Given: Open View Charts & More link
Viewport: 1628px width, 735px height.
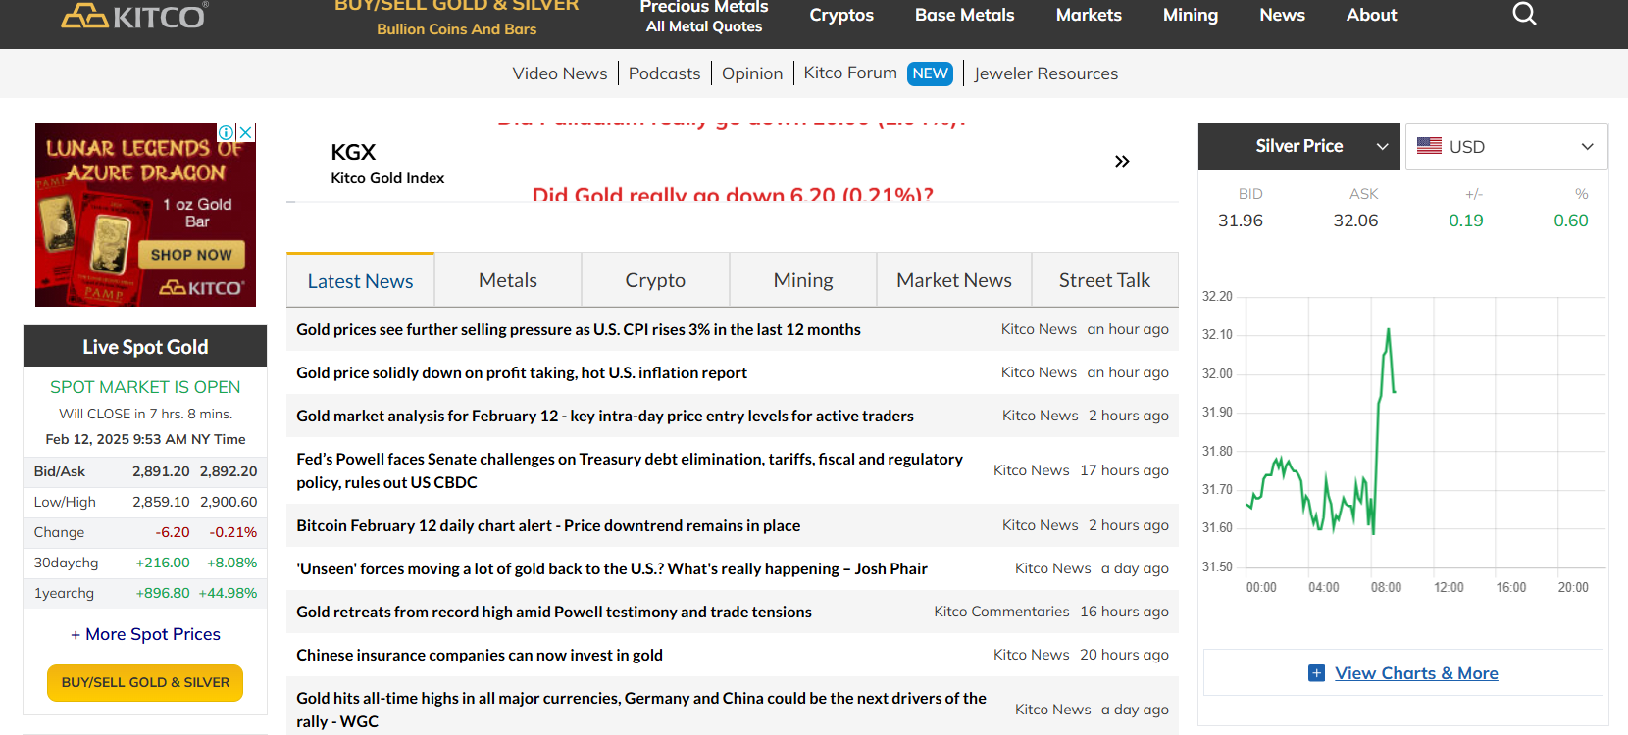Looking at the screenshot, I should (1416, 673).
